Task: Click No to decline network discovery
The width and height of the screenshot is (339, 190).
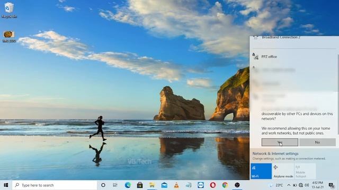Action: [317, 142]
